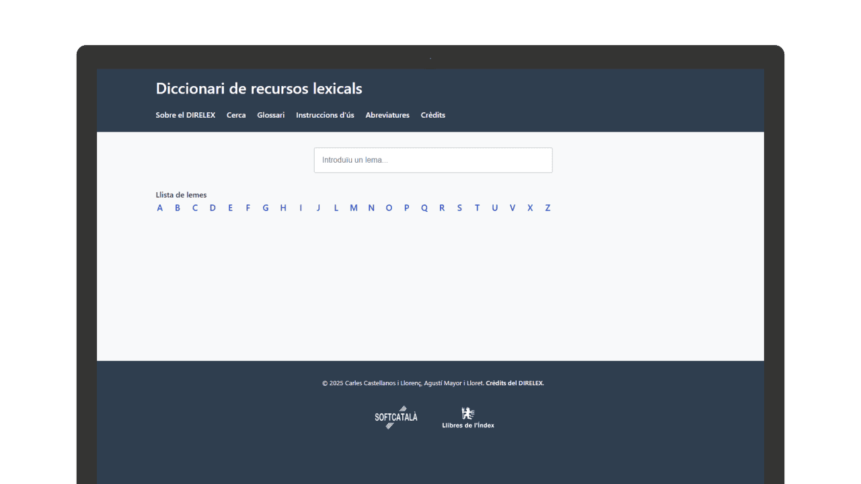
Task: Browse lemmas starting with letter A
Action: [x=160, y=208]
